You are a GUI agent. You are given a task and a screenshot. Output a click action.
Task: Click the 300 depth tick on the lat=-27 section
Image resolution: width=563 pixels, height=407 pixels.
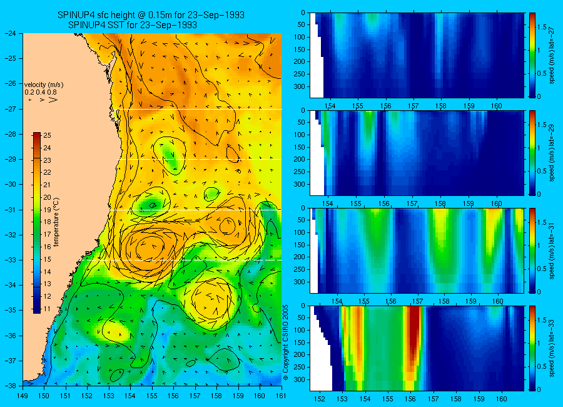[x=299, y=86]
